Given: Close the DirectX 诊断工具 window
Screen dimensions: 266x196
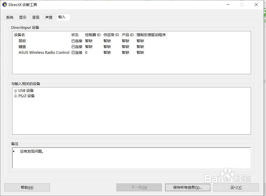Looking at the screenshot, I should [256, 5].
